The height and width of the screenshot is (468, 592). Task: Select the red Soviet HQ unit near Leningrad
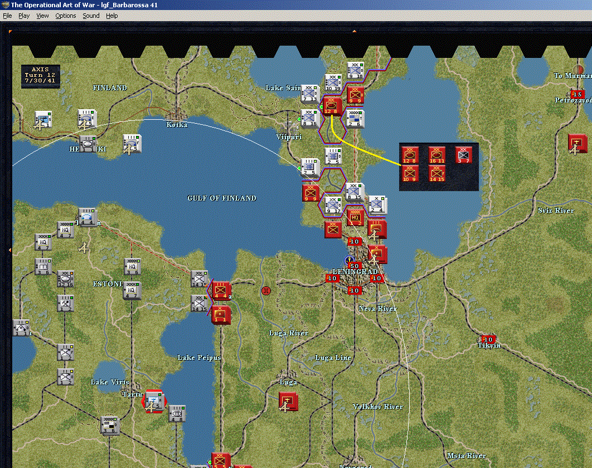pyautogui.click(x=355, y=218)
